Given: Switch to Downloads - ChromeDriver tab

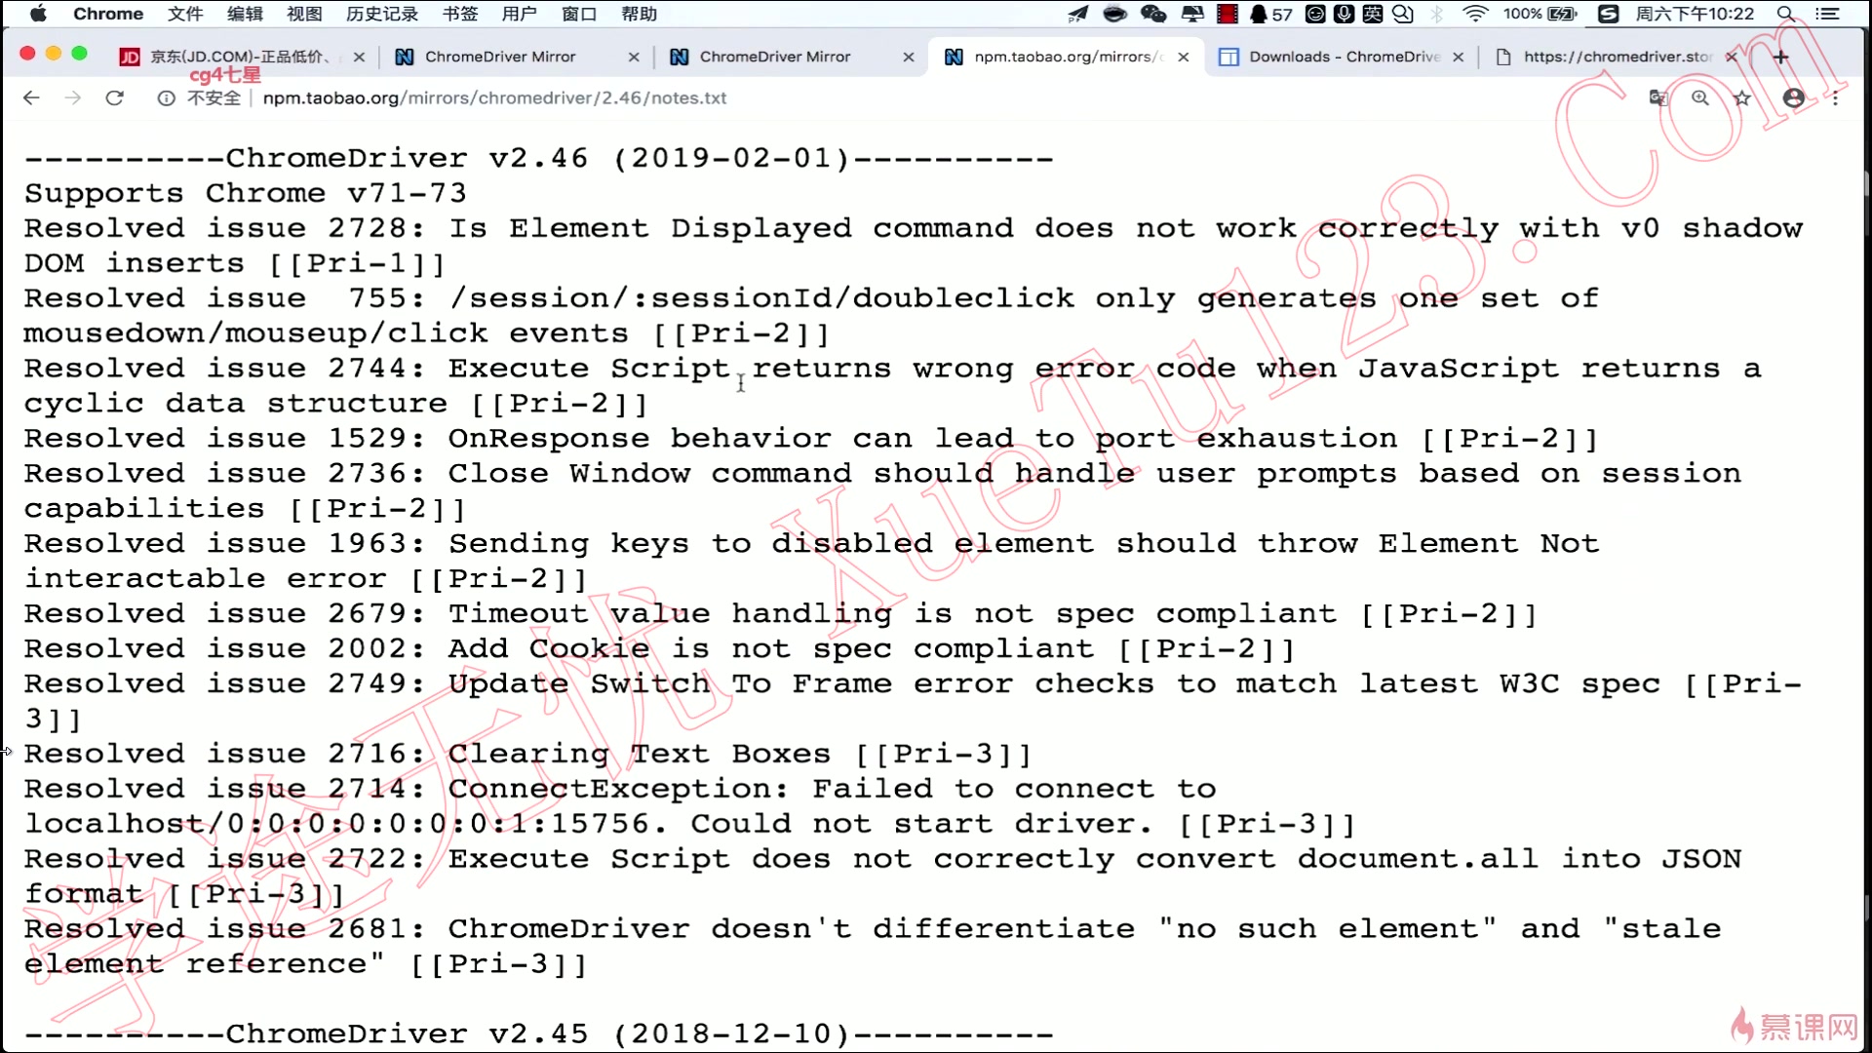Looking at the screenshot, I should click(x=1344, y=57).
